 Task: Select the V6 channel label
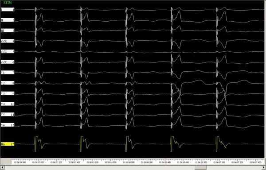8,125
